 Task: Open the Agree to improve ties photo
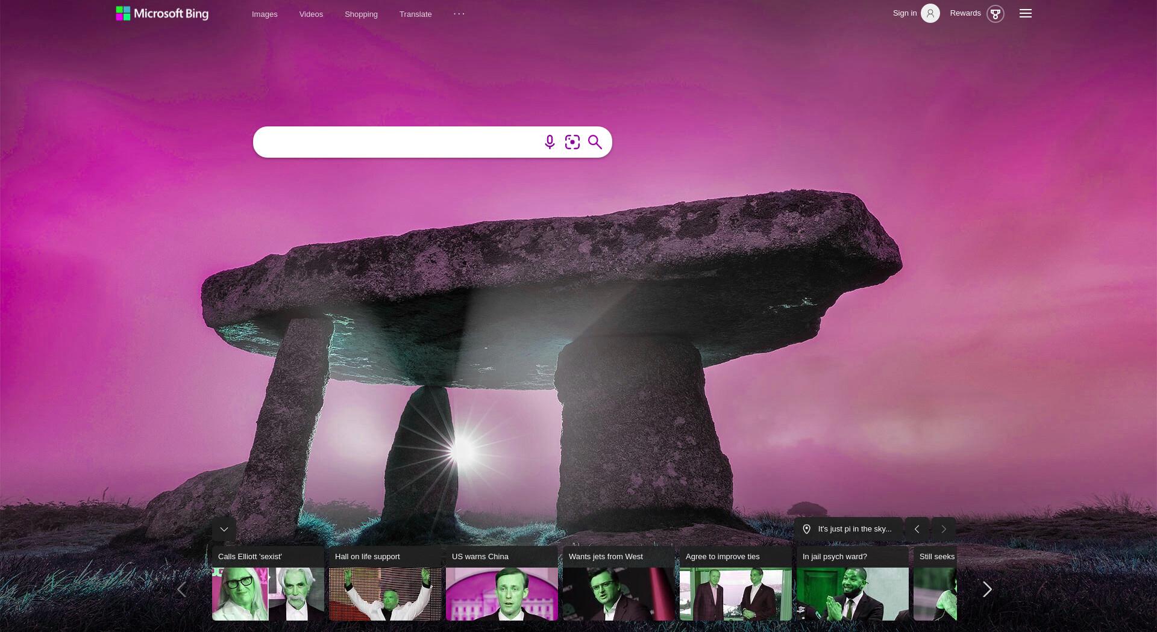[x=736, y=594]
